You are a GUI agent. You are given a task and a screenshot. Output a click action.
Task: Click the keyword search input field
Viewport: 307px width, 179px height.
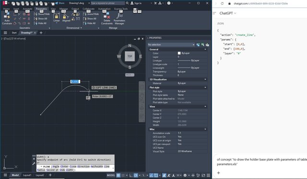[x=107, y=3]
